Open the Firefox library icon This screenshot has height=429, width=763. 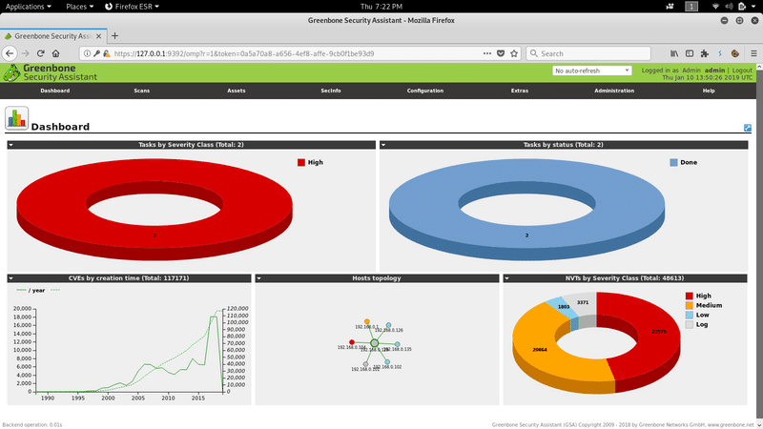tap(673, 53)
